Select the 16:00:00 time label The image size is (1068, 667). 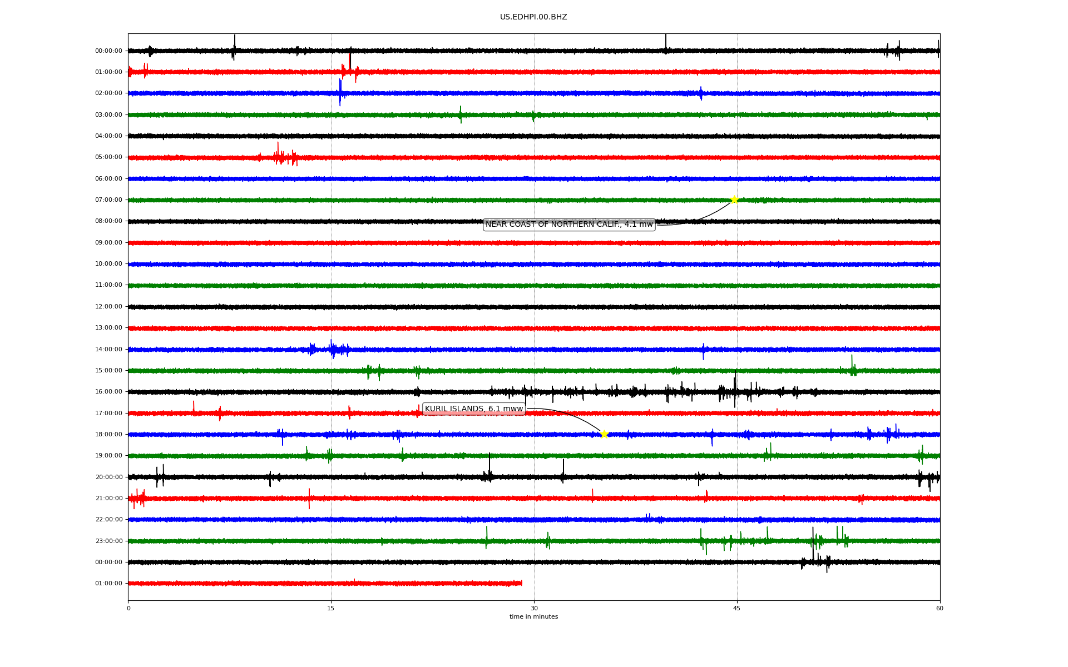[108, 392]
